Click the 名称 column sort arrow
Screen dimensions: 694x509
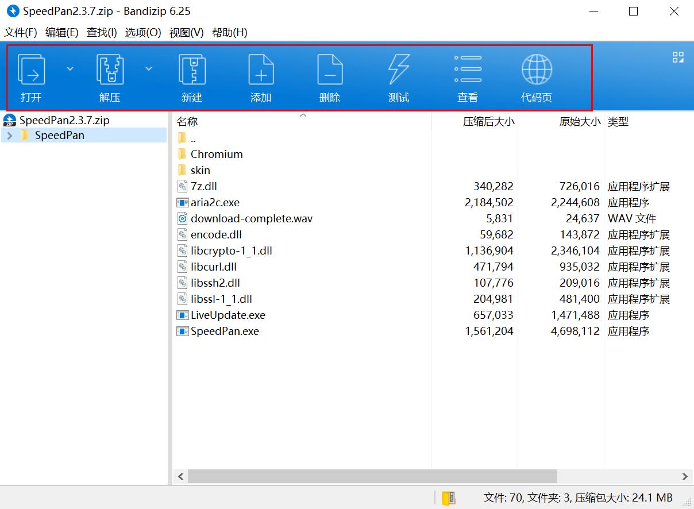pos(303,115)
